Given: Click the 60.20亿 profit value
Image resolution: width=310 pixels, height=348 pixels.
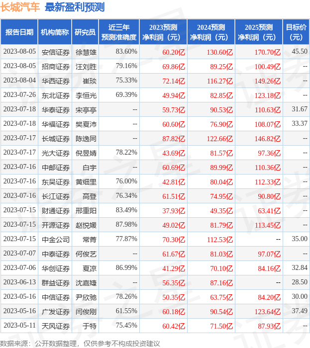Looking at the screenshot, I should pyautogui.click(x=174, y=52).
